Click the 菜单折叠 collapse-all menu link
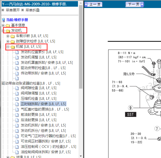The height and width of the screenshot is (158, 161). [x=33, y=10]
